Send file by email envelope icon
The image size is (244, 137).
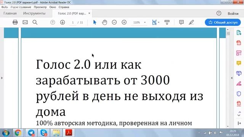pyautogui.click(x=25, y=22)
